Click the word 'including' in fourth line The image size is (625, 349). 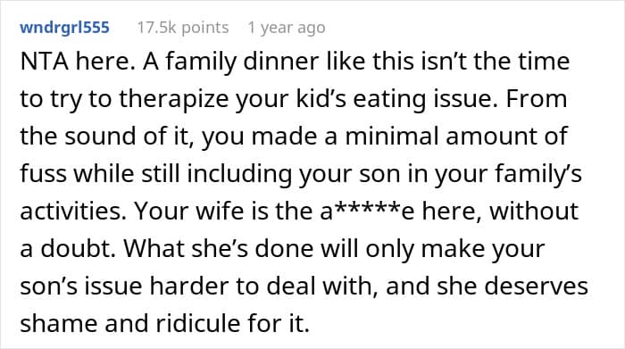239,175
